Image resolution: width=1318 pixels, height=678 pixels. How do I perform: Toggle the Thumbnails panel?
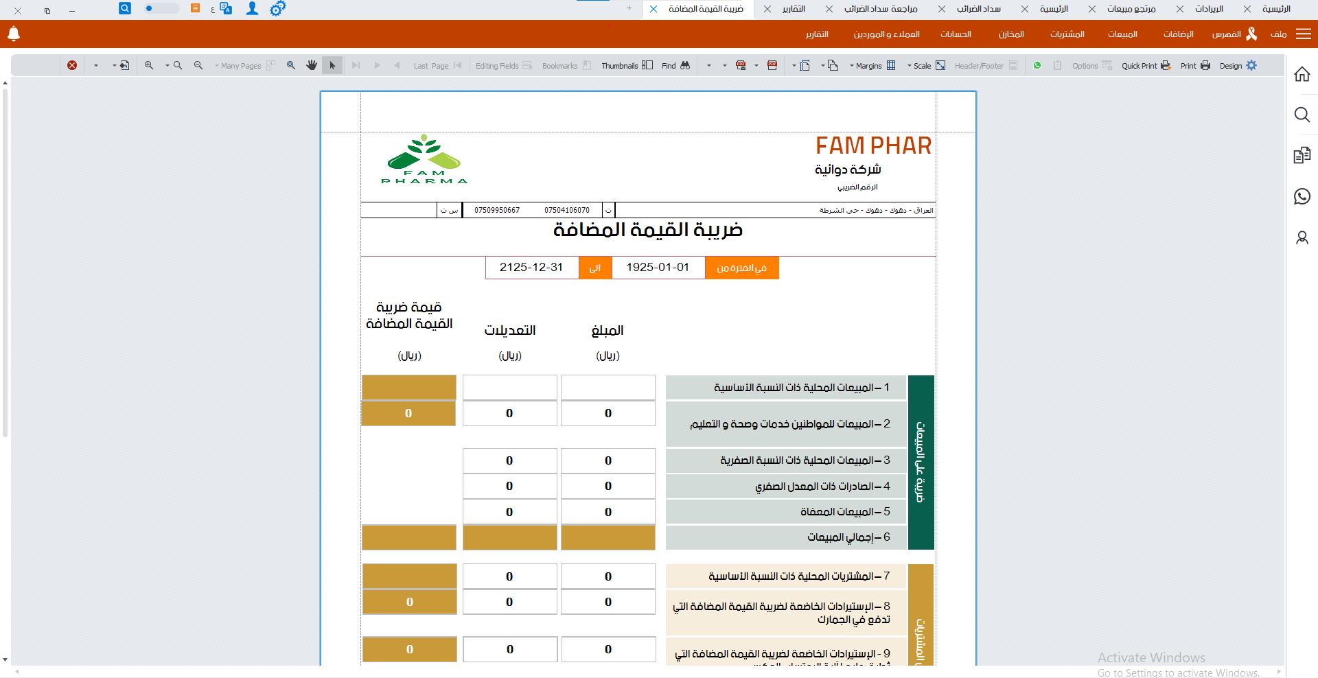click(x=627, y=65)
